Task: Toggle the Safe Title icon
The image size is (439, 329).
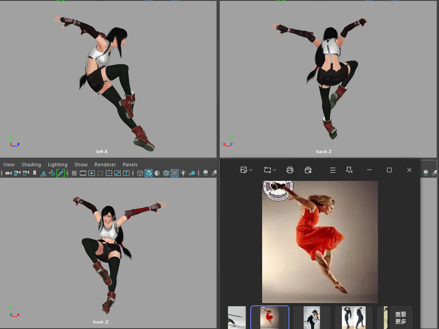Action: tap(126, 173)
